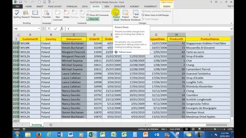The image size is (246, 138).
Task: Select the Invoicing sheet tab
Action: (x=37, y=125)
